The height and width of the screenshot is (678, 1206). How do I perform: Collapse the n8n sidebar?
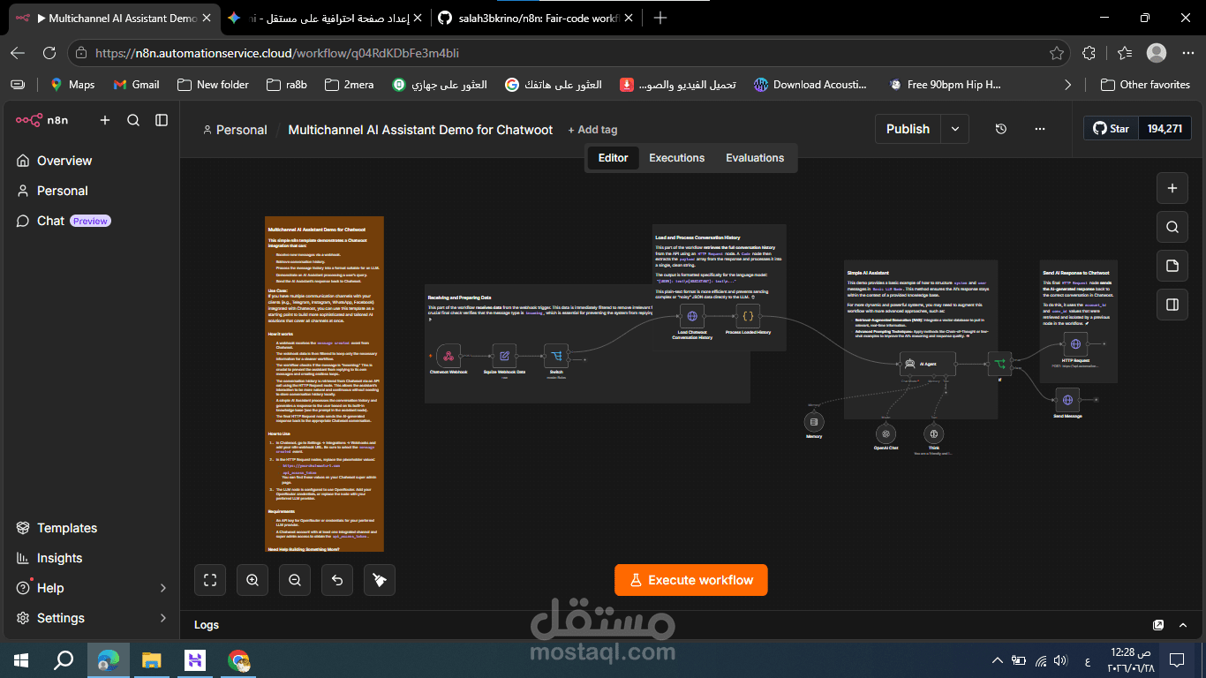(x=162, y=120)
